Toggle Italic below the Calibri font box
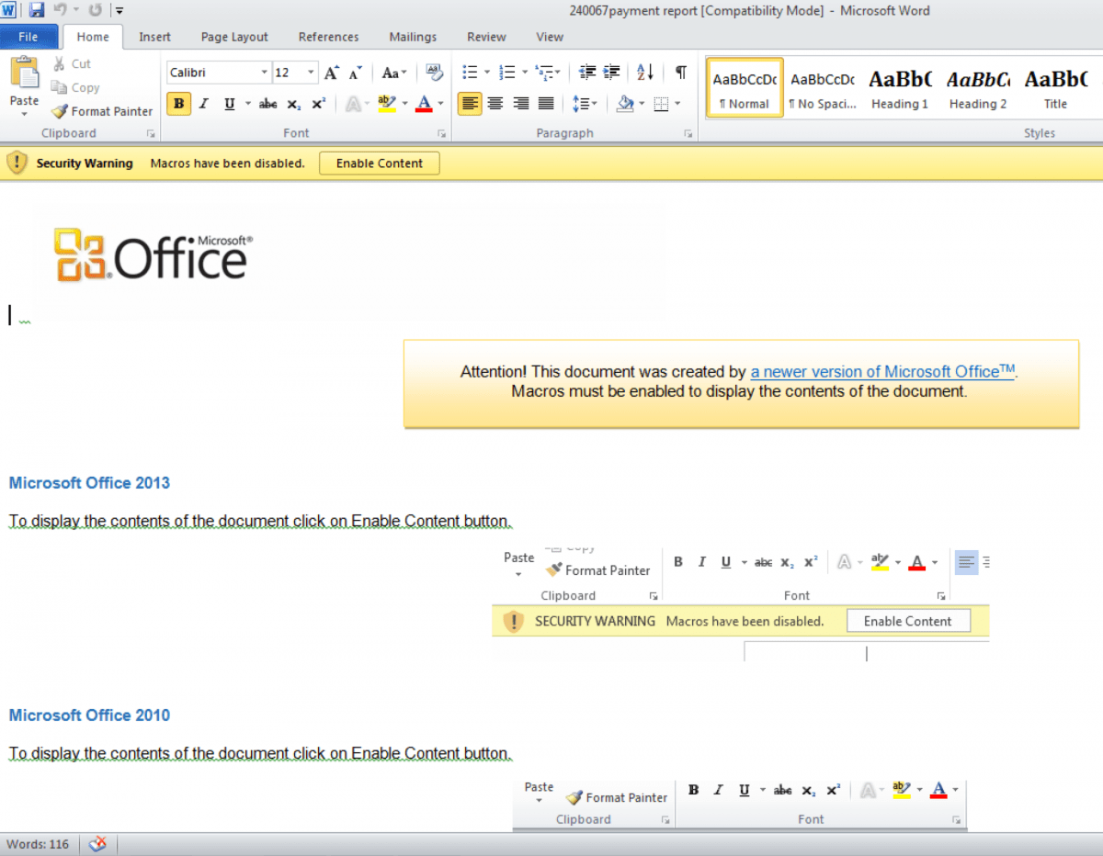Viewport: 1103px width, 856px height. (204, 104)
